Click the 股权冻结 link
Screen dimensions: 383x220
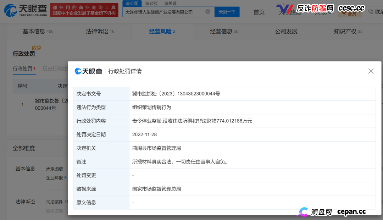[55, 211]
